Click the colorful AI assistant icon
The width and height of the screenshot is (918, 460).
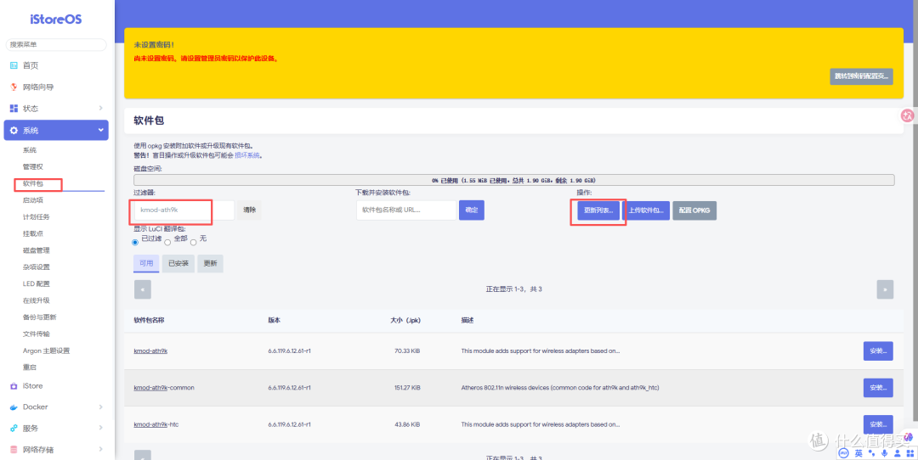pyautogui.click(x=908, y=437)
